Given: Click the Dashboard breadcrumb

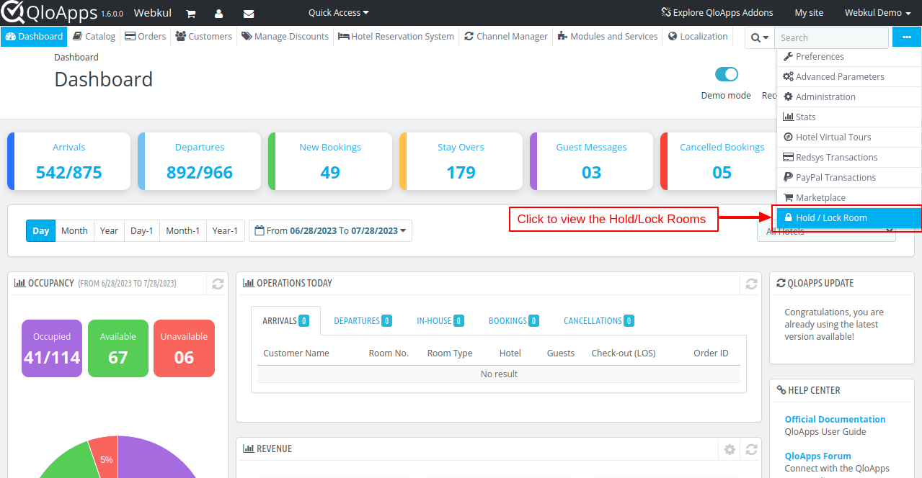Looking at the screenshot, I should coord(76,58).
